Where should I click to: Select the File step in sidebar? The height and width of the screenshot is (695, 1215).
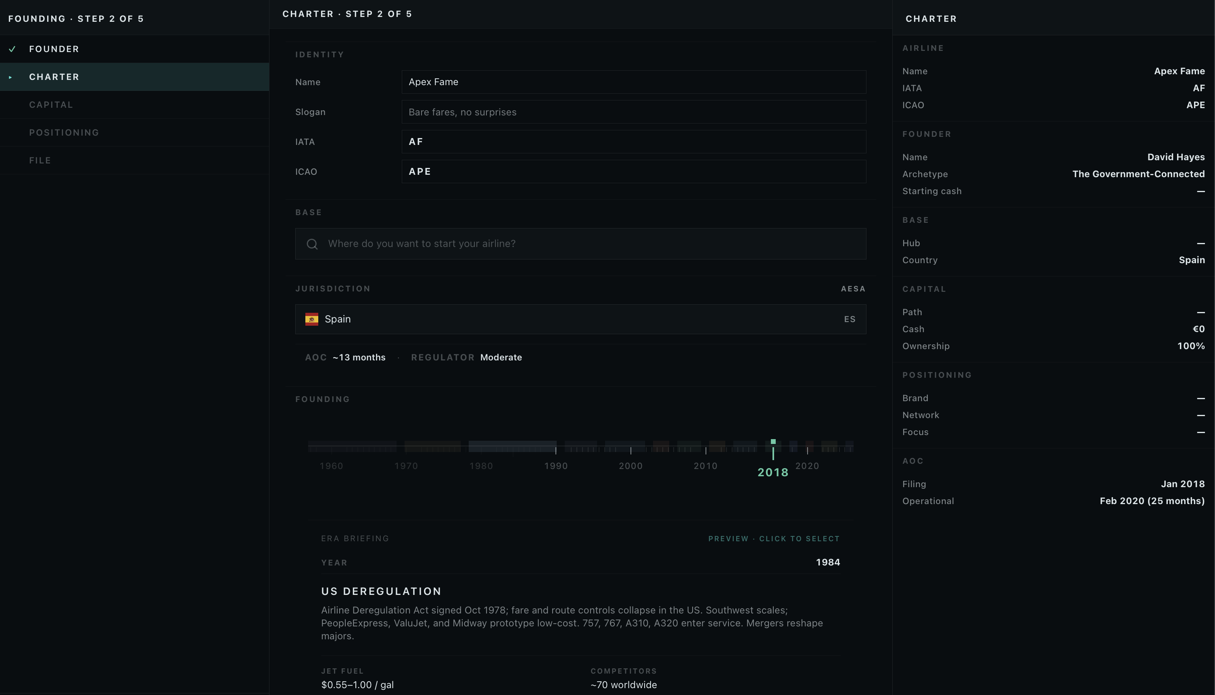coord(134,160)
